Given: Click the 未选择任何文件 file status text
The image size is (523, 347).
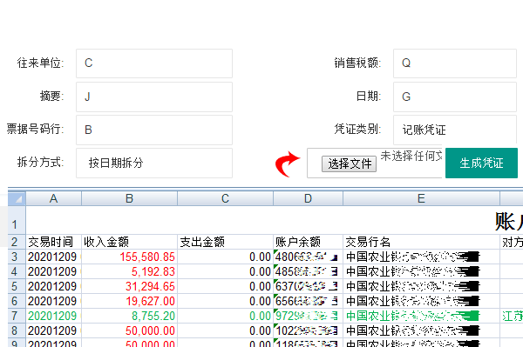Looking at the screenshot, I should 411,156.
